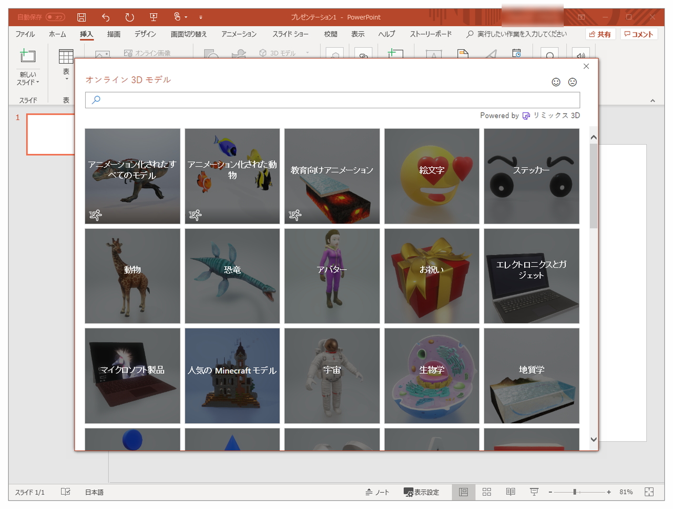Open 表示設定 display settings
The width and height of the screenshot is (673, 509).
pos(422,492)
